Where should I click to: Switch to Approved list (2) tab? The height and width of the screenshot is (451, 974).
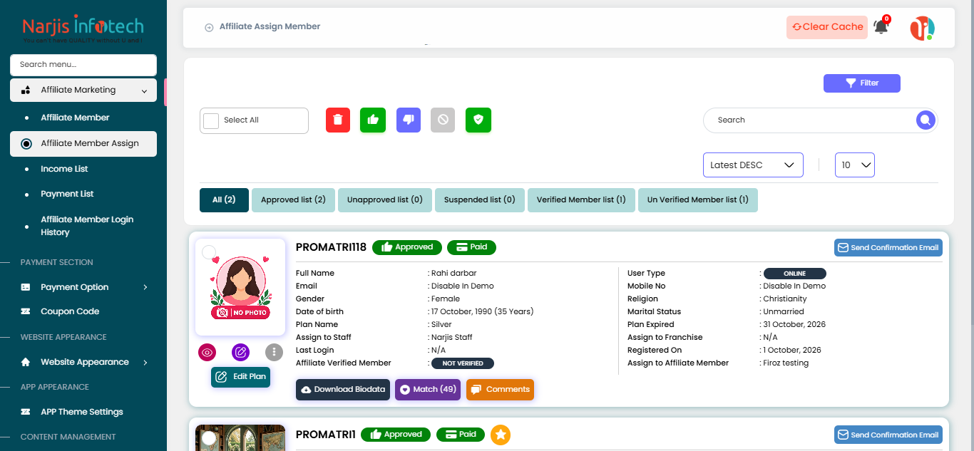coord(293,200)
